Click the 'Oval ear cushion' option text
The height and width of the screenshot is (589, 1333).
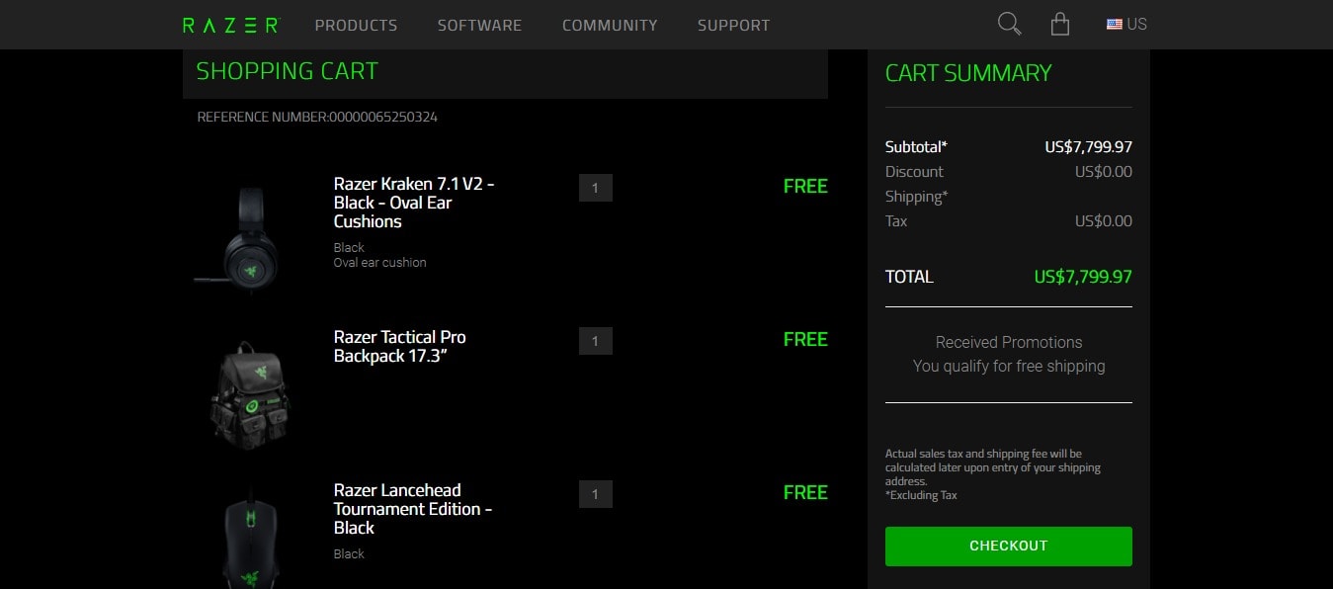(380, 263)
